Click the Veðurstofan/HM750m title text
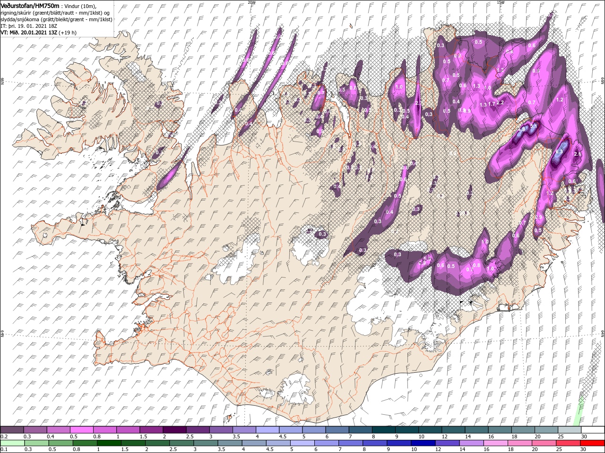The image size is (605, 453). (x=30, y=5)
